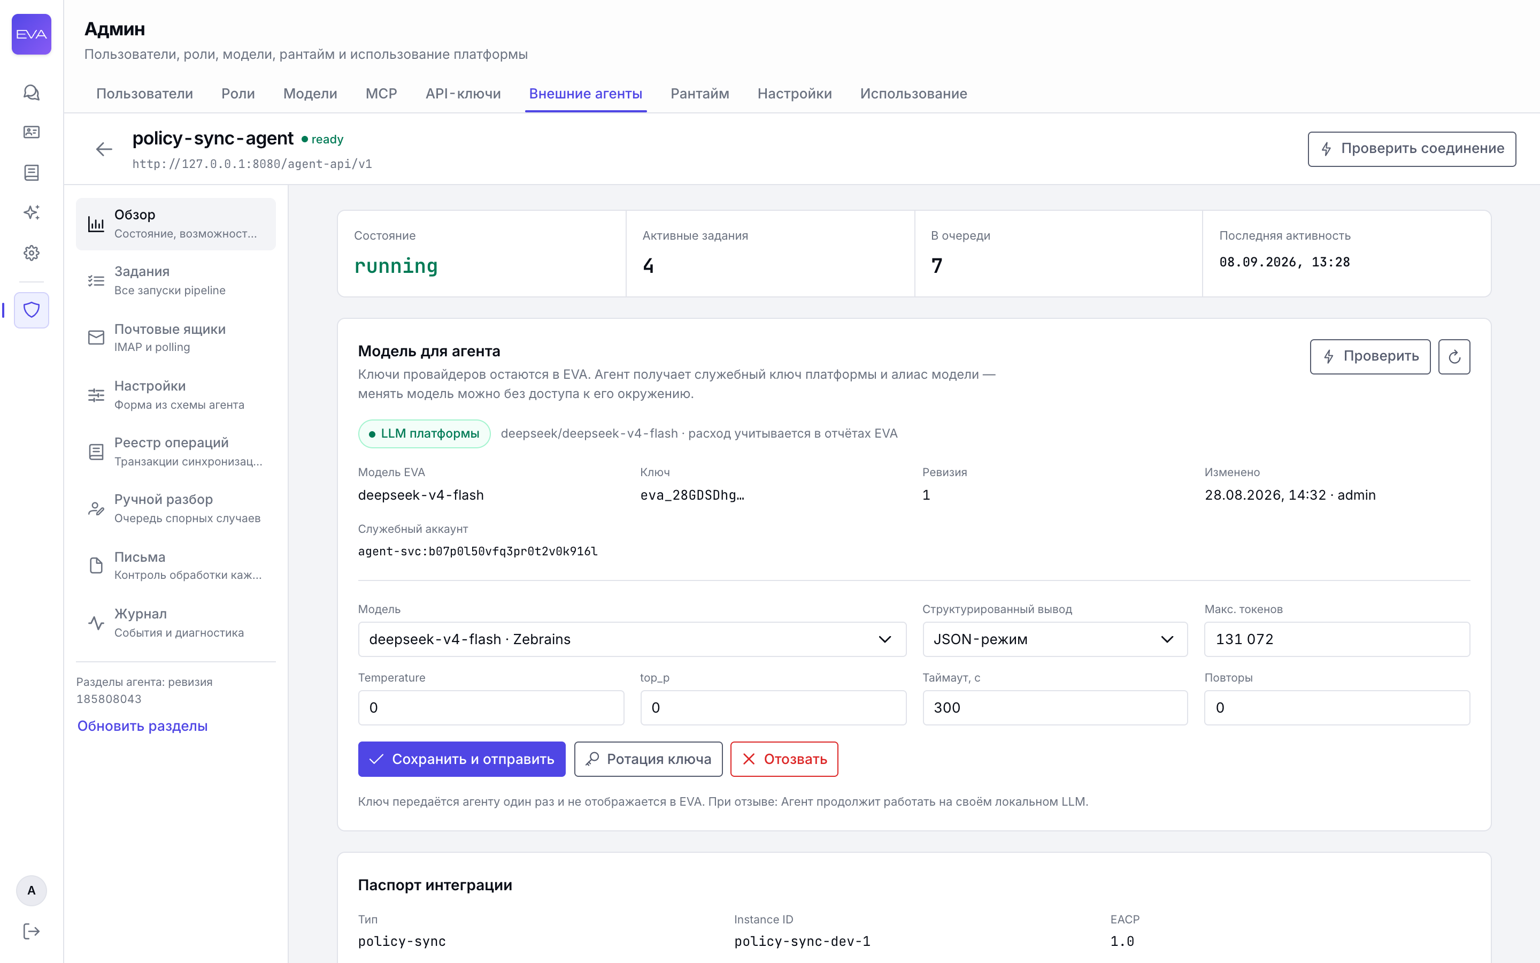
Task: Click the last activity 08.09.2026, 13:28
Action: point(1284,262)
